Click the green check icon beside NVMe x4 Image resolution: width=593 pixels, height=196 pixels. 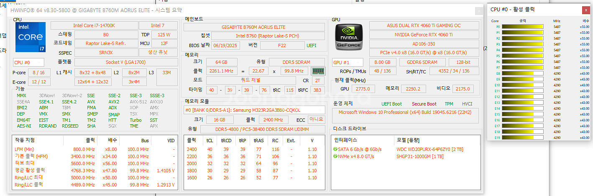pyautogui.click(x=335, y=156)
